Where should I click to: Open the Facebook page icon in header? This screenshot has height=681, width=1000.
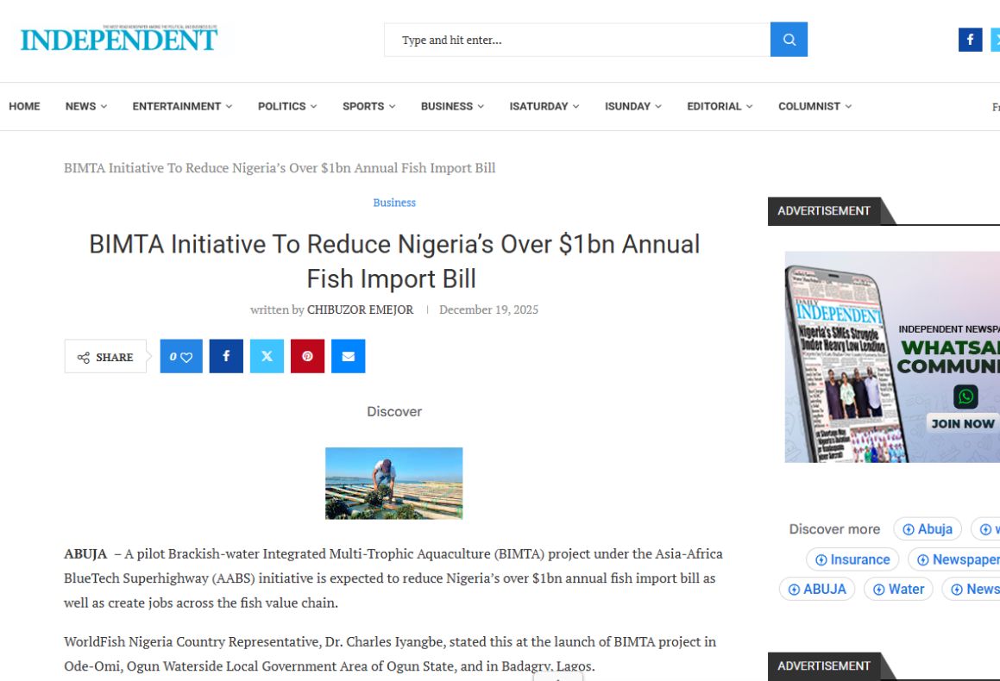(x=970, y=40)
